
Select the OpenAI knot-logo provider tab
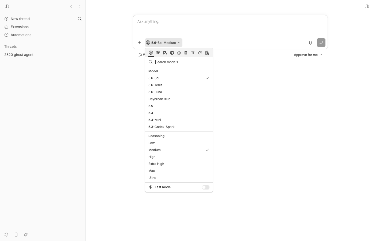(151, 53)
